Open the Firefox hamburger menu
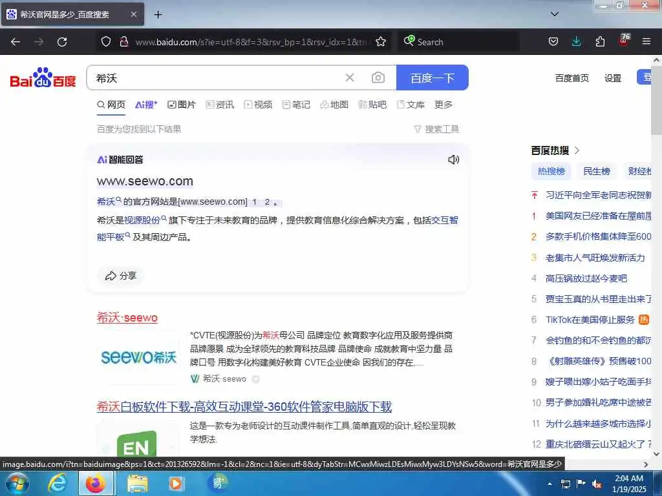This screenshot has width=662, height=496. coord(646,41)
